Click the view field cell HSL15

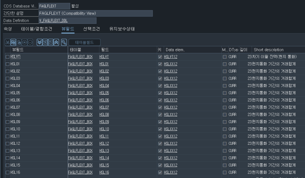pos(39,165)
